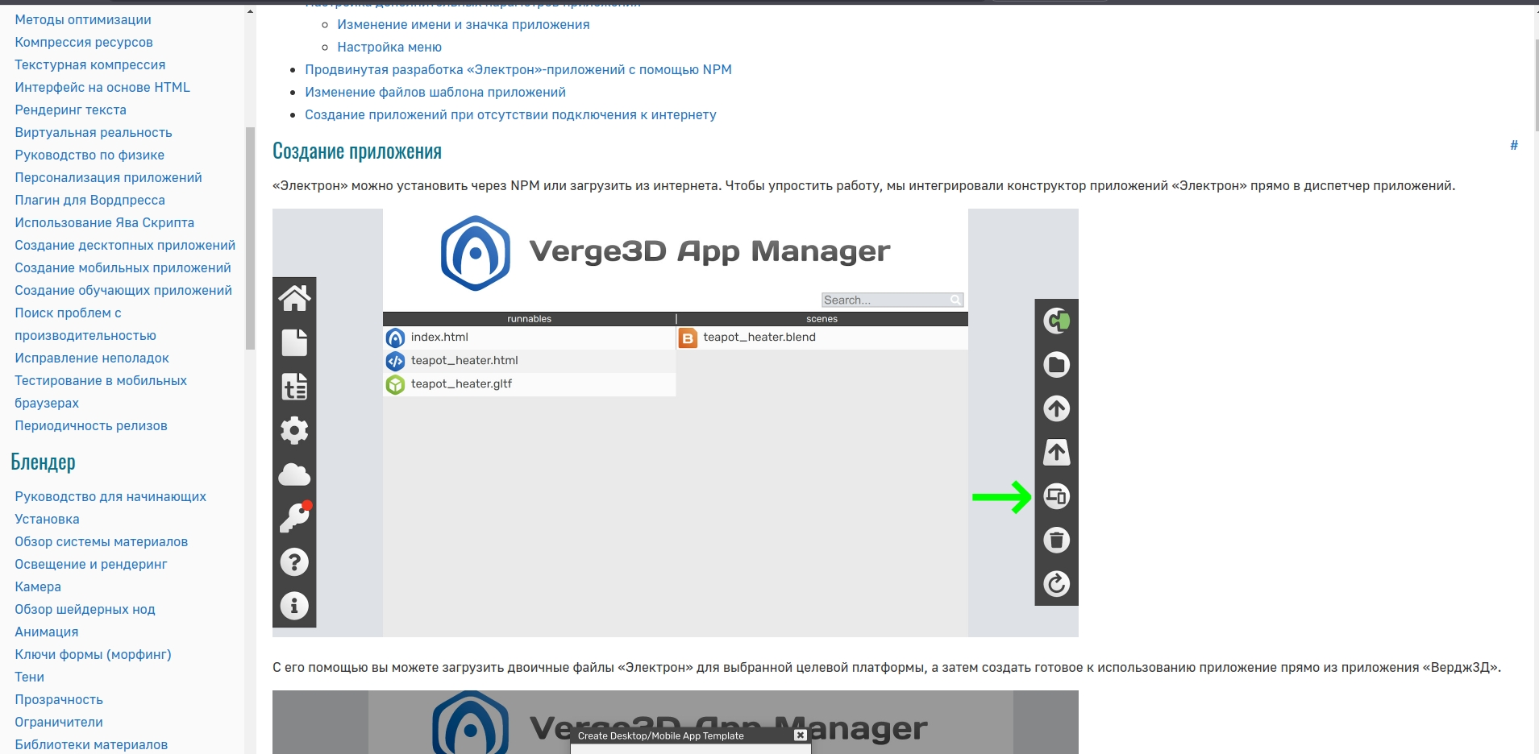
Task: Click the left sidebar scrollbar thumb
Action: pyautogui.click(x=250, y=238)
